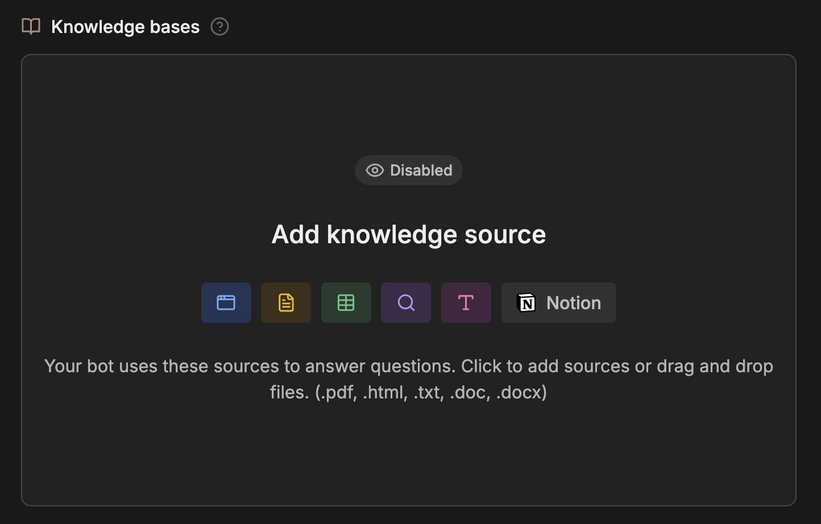Select the Notion logo icon
Screen dimensions: 821x524
[526, 303]
